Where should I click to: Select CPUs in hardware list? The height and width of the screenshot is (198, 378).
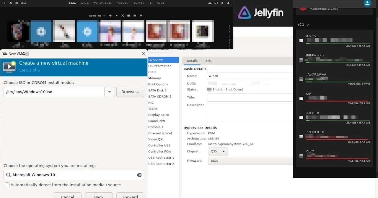[x=163, y=72]
